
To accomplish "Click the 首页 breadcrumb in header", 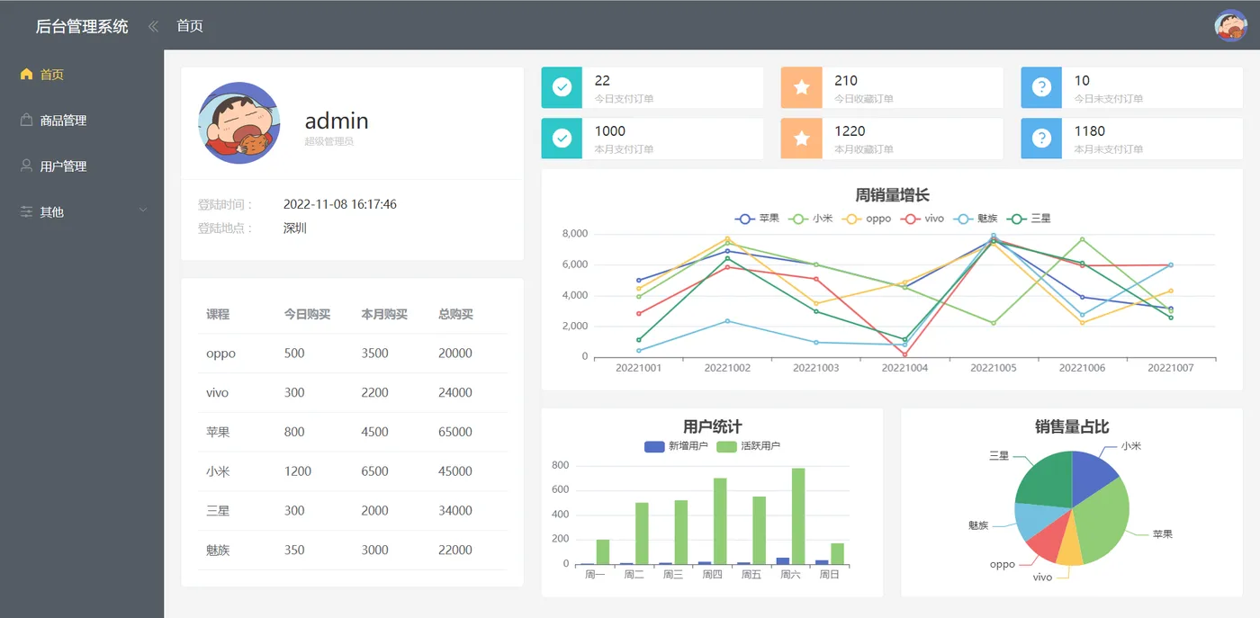I will point(190,26).
